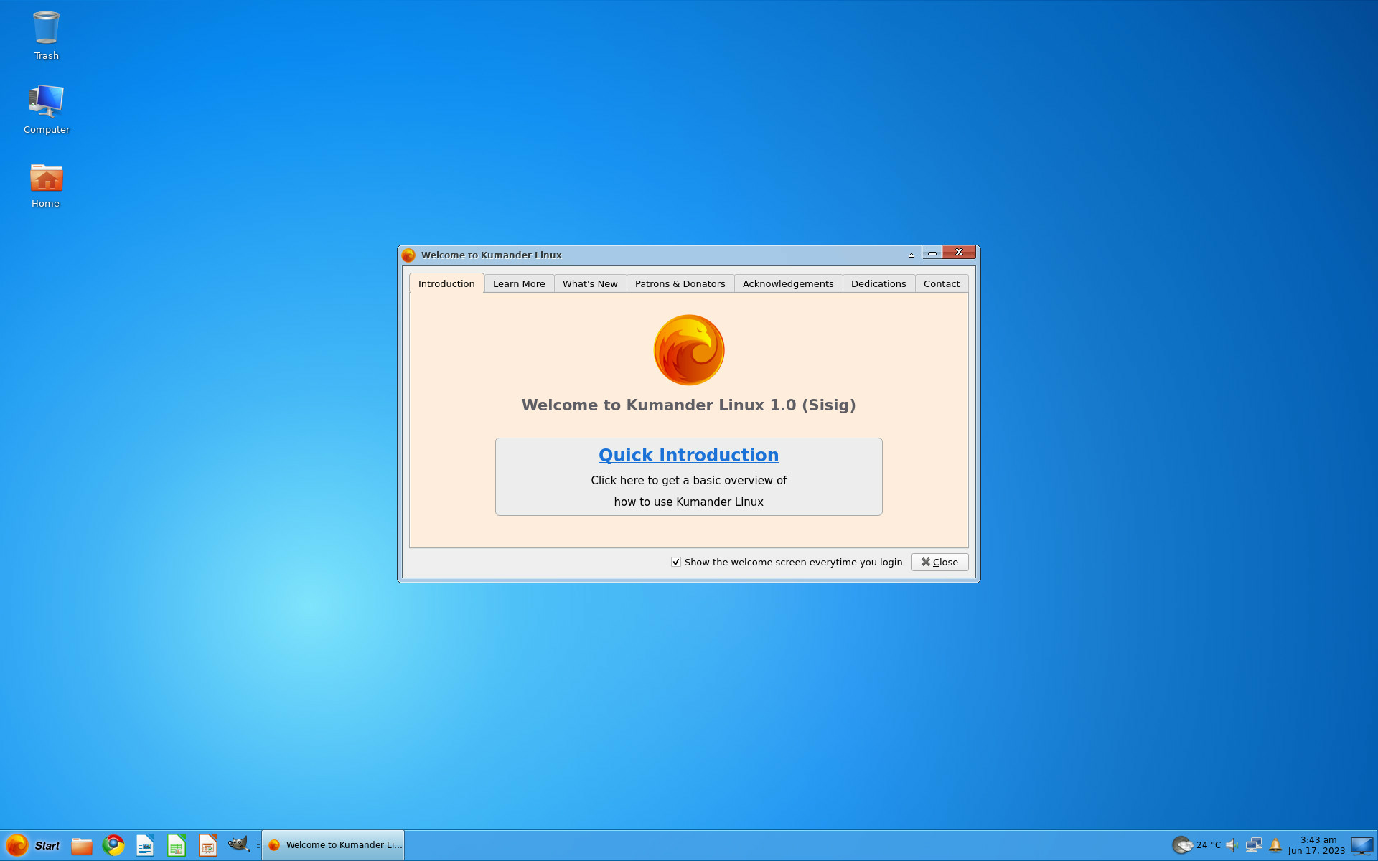Open the What's New tab
Image resolution: width=1378 pixels, height=861 pixels.
[x=590, y=283]
